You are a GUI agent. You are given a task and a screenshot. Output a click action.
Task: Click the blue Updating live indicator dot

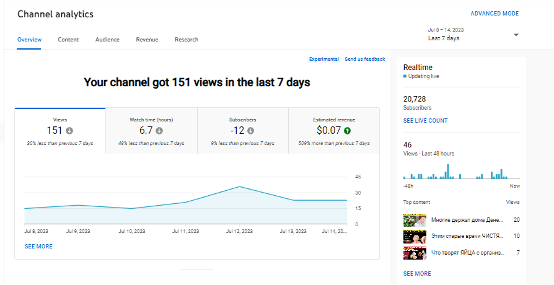tap(405, 76)
